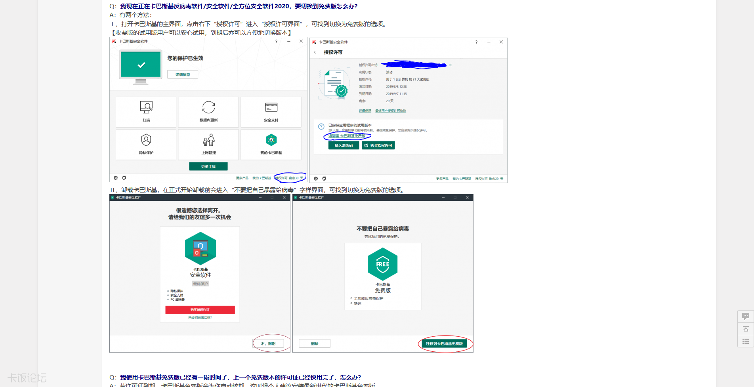
Task: Click the 更多工具 green button
Action: click(208, 166)
